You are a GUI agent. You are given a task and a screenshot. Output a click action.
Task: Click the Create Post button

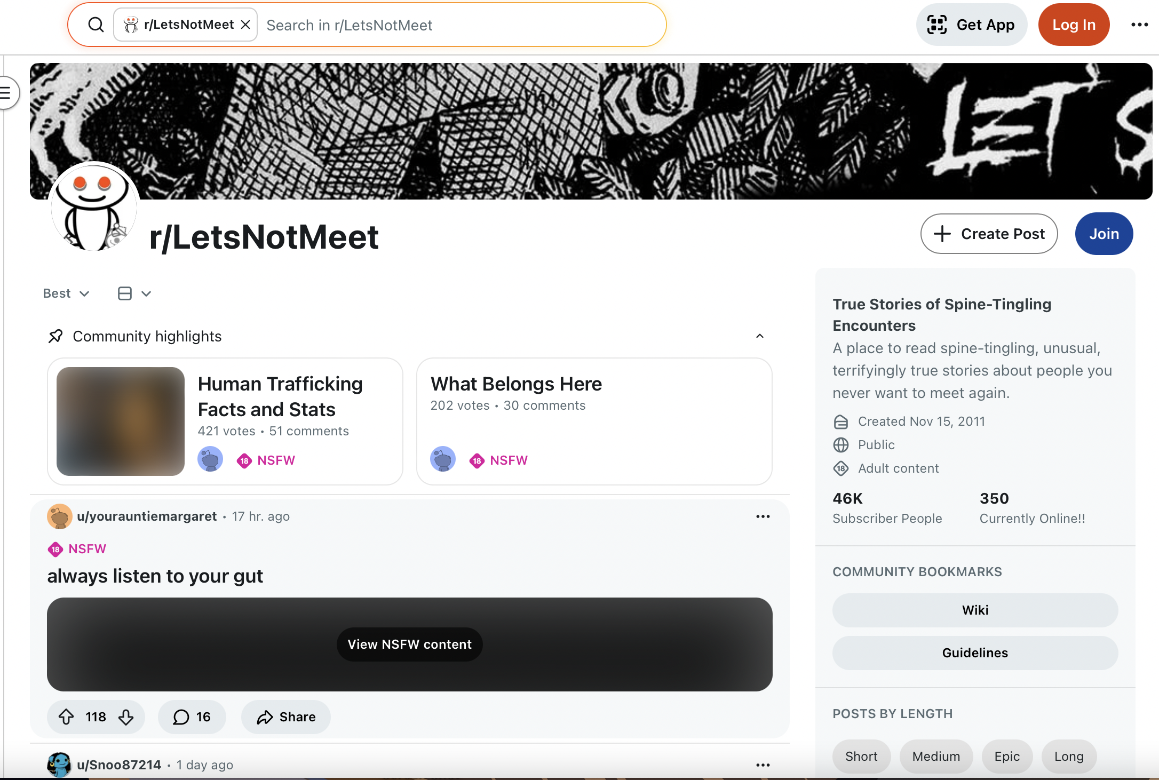(989, 234)
